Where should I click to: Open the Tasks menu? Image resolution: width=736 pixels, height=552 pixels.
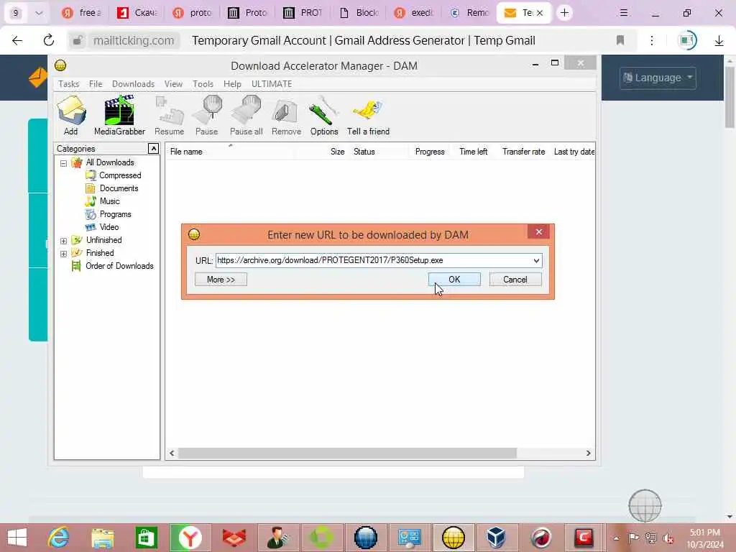pyautogui.click(x=68, y=83)
